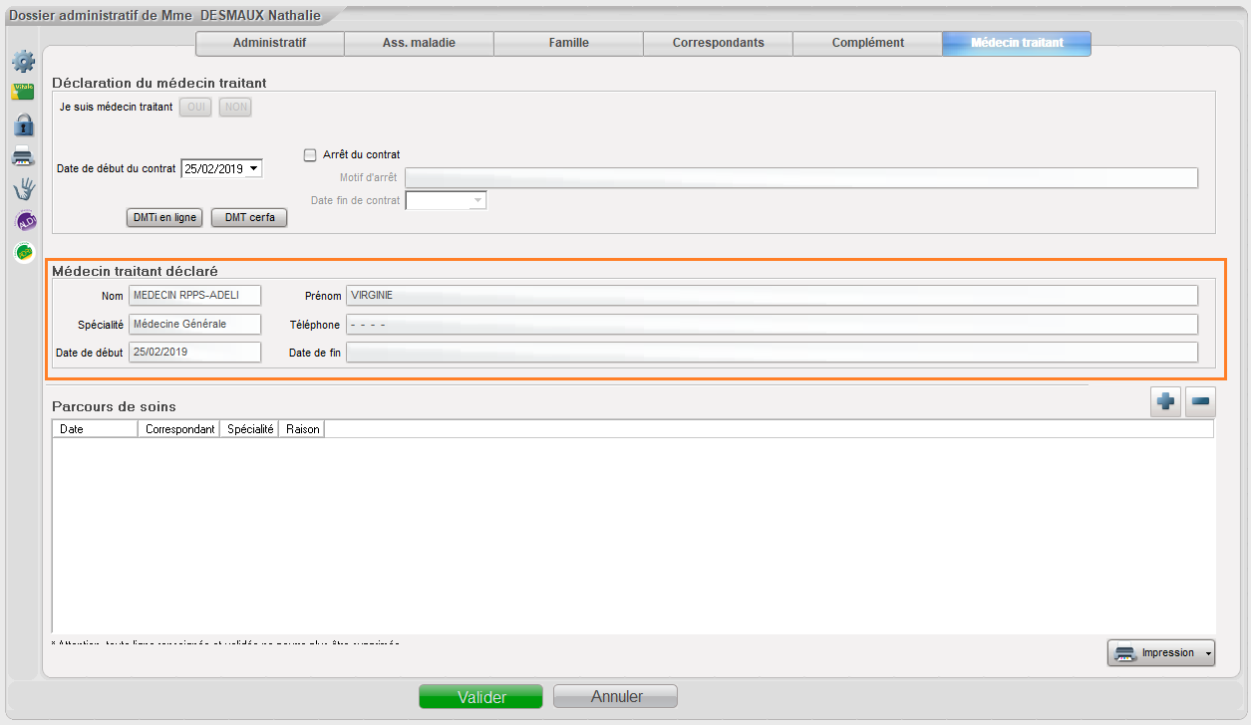Enable the Arrêt du contrat checkbox

click(x=310, y=154)
